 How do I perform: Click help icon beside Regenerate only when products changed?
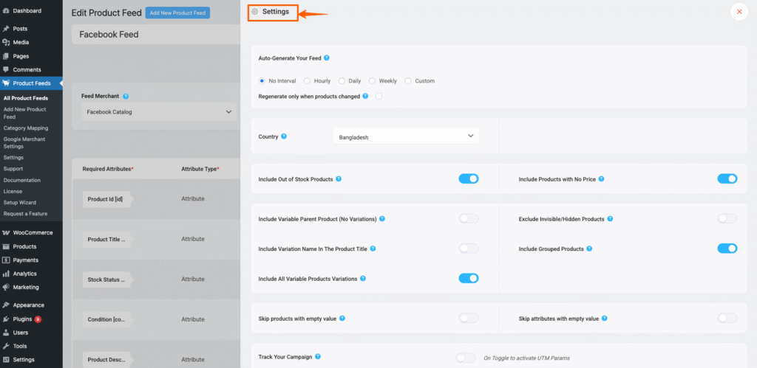point(365,96)
